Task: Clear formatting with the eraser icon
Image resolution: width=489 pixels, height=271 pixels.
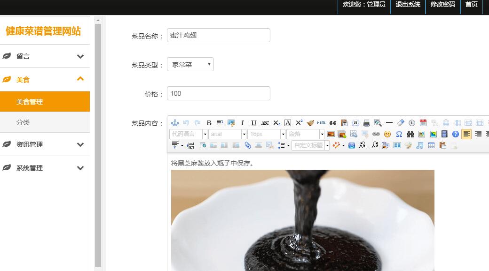Action: pos(401,123)
